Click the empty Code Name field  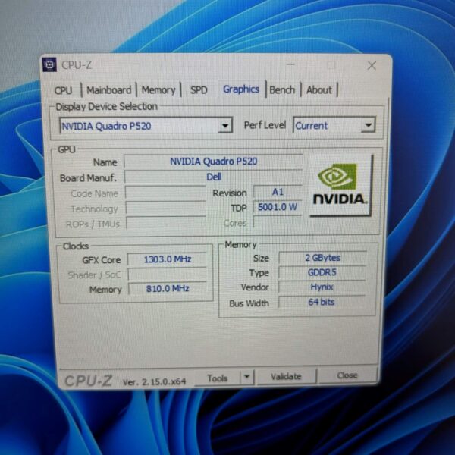(165, 193)
